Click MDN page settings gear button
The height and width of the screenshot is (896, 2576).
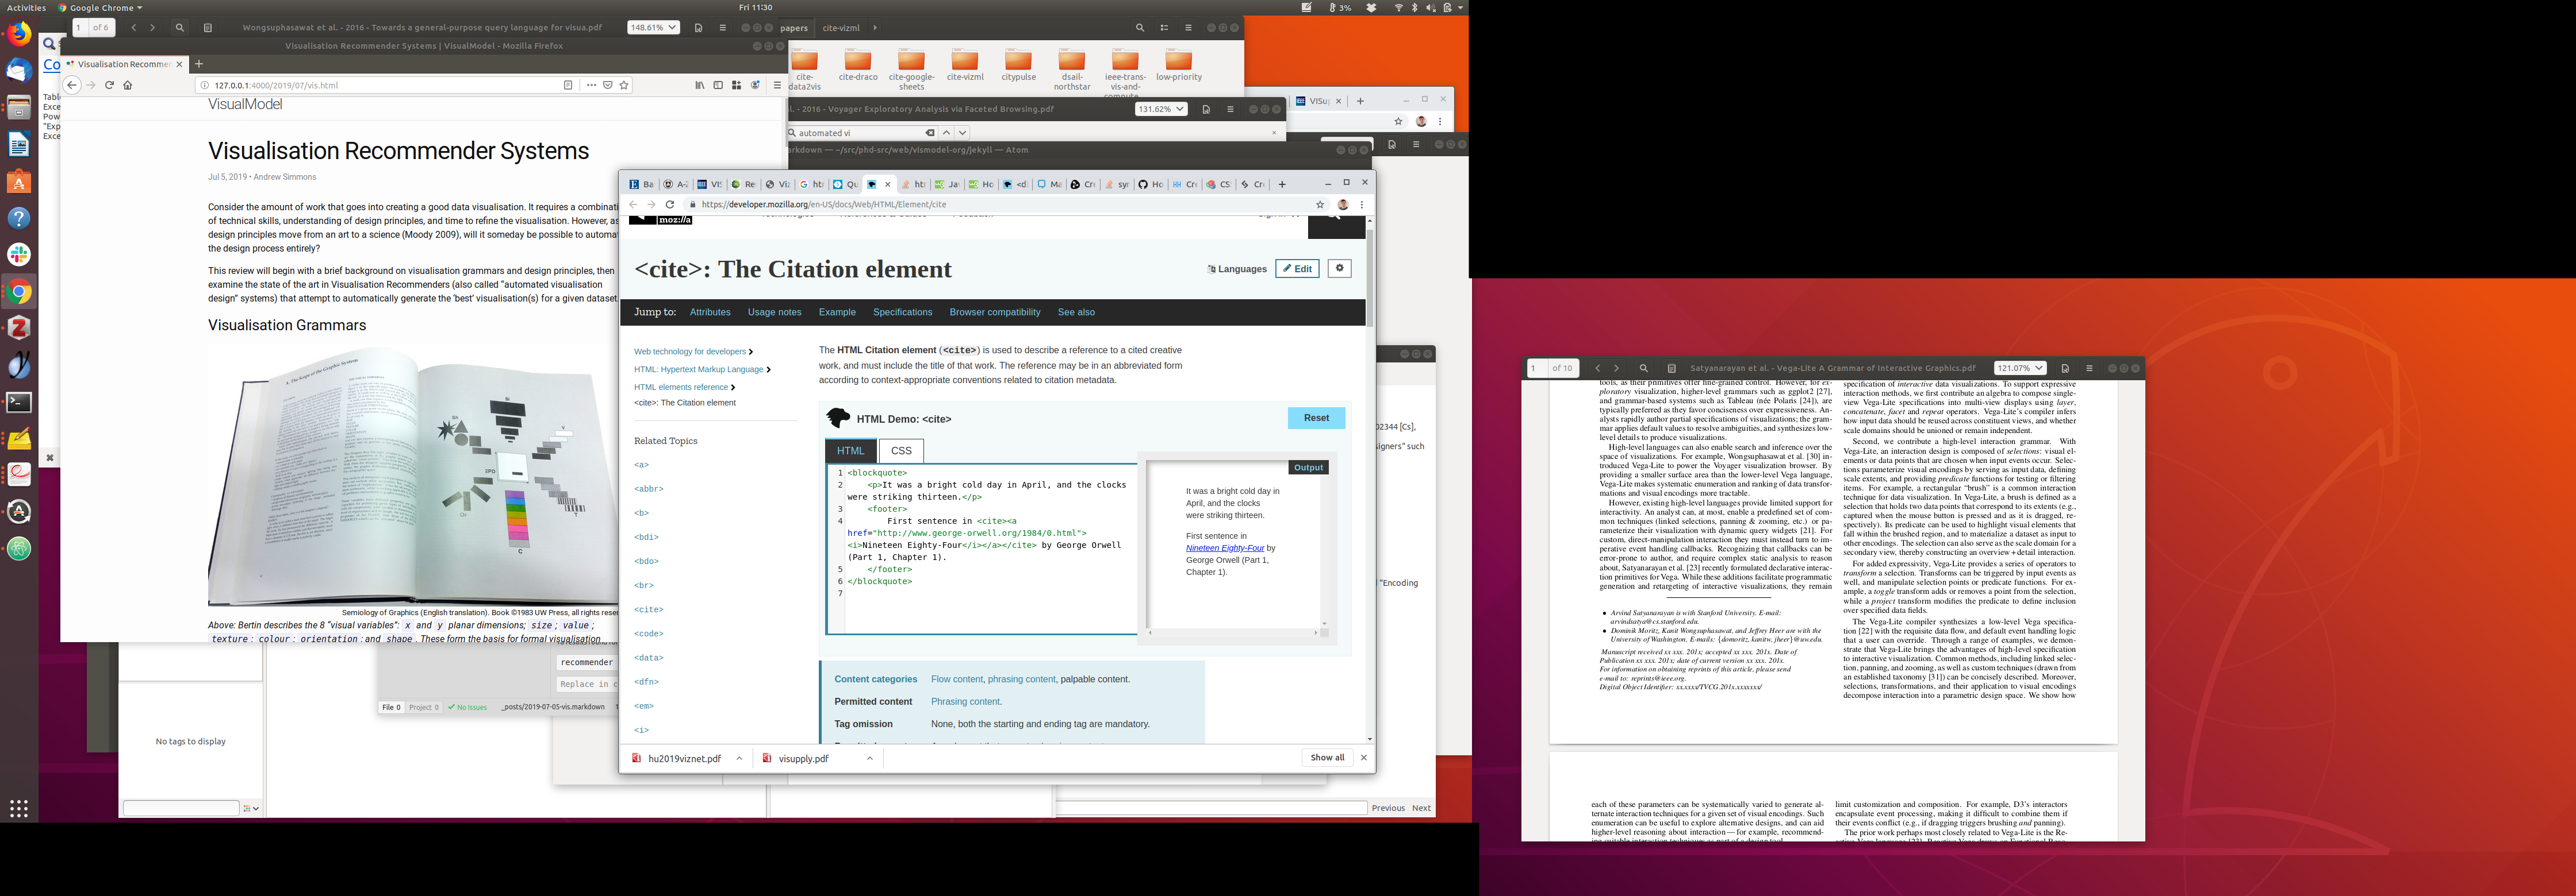pyautogui.click(x=1340, y=269)
